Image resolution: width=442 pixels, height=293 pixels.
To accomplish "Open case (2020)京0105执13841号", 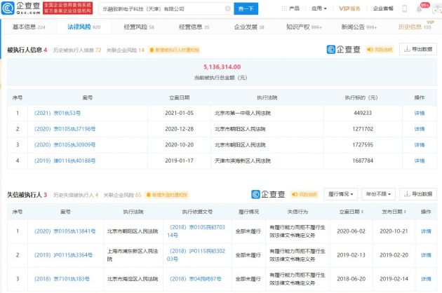I will (65, 231).
